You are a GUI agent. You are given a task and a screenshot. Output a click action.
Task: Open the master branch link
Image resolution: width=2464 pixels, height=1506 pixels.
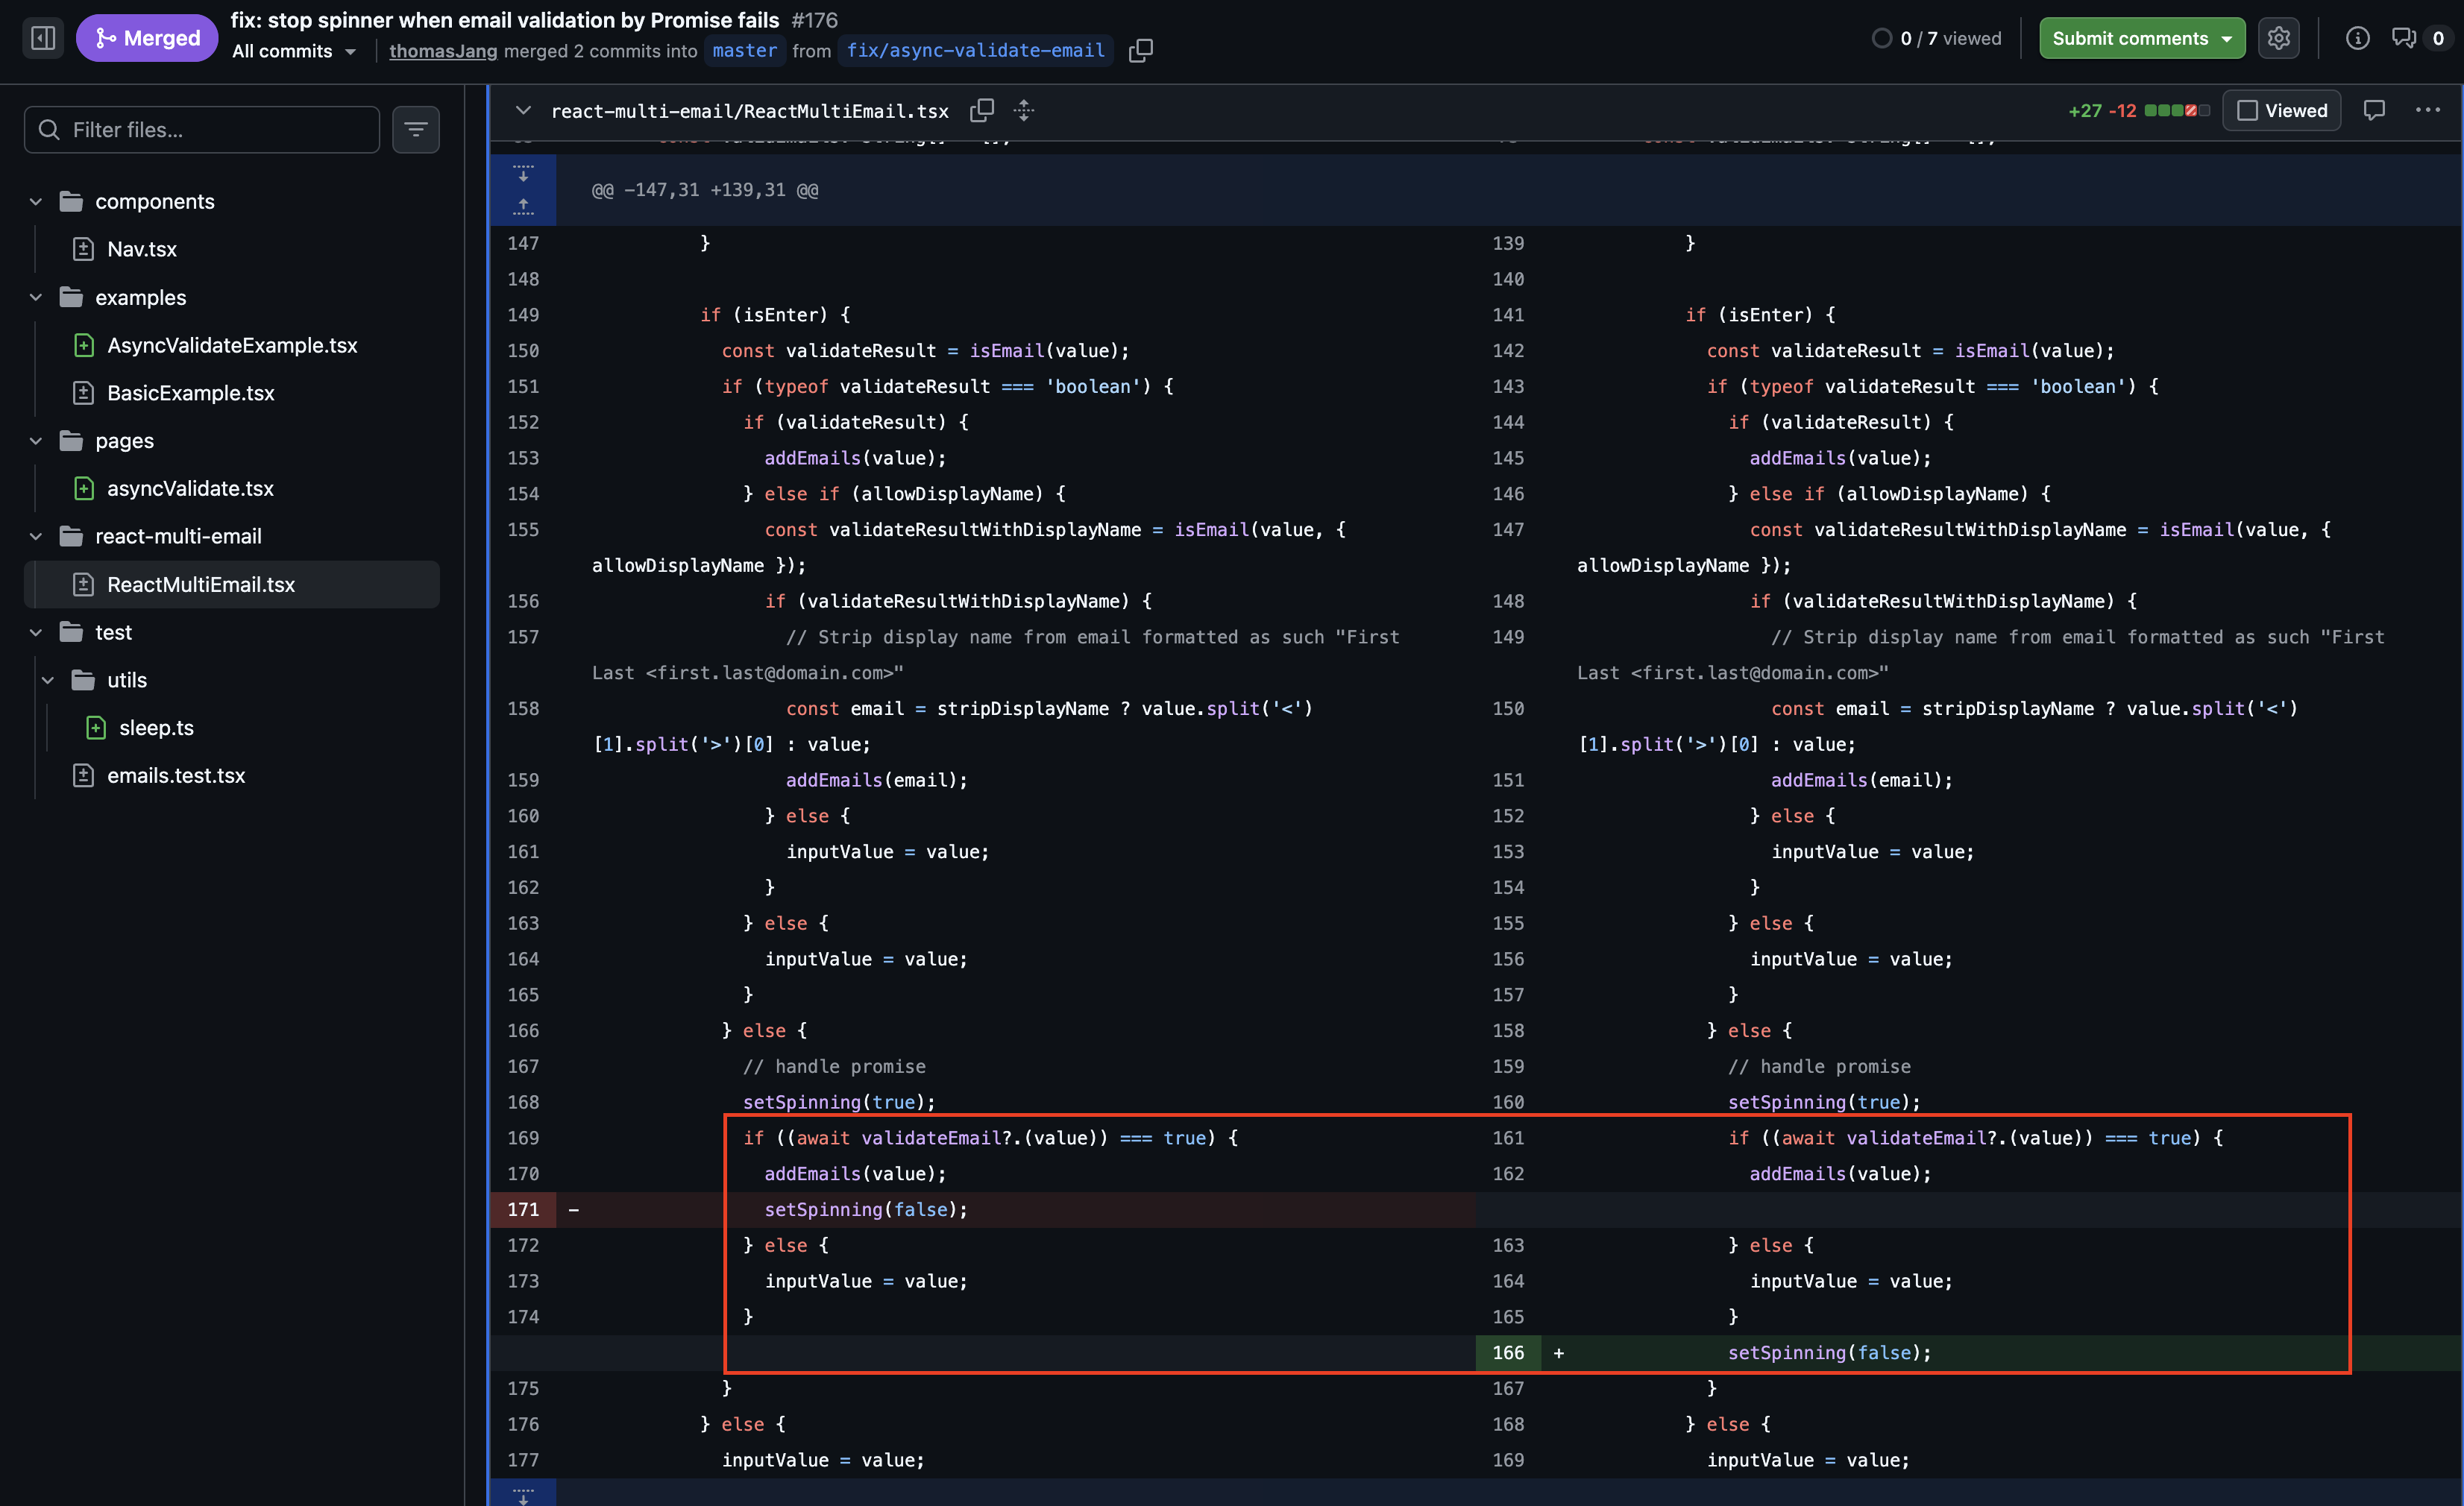point(744,51)
